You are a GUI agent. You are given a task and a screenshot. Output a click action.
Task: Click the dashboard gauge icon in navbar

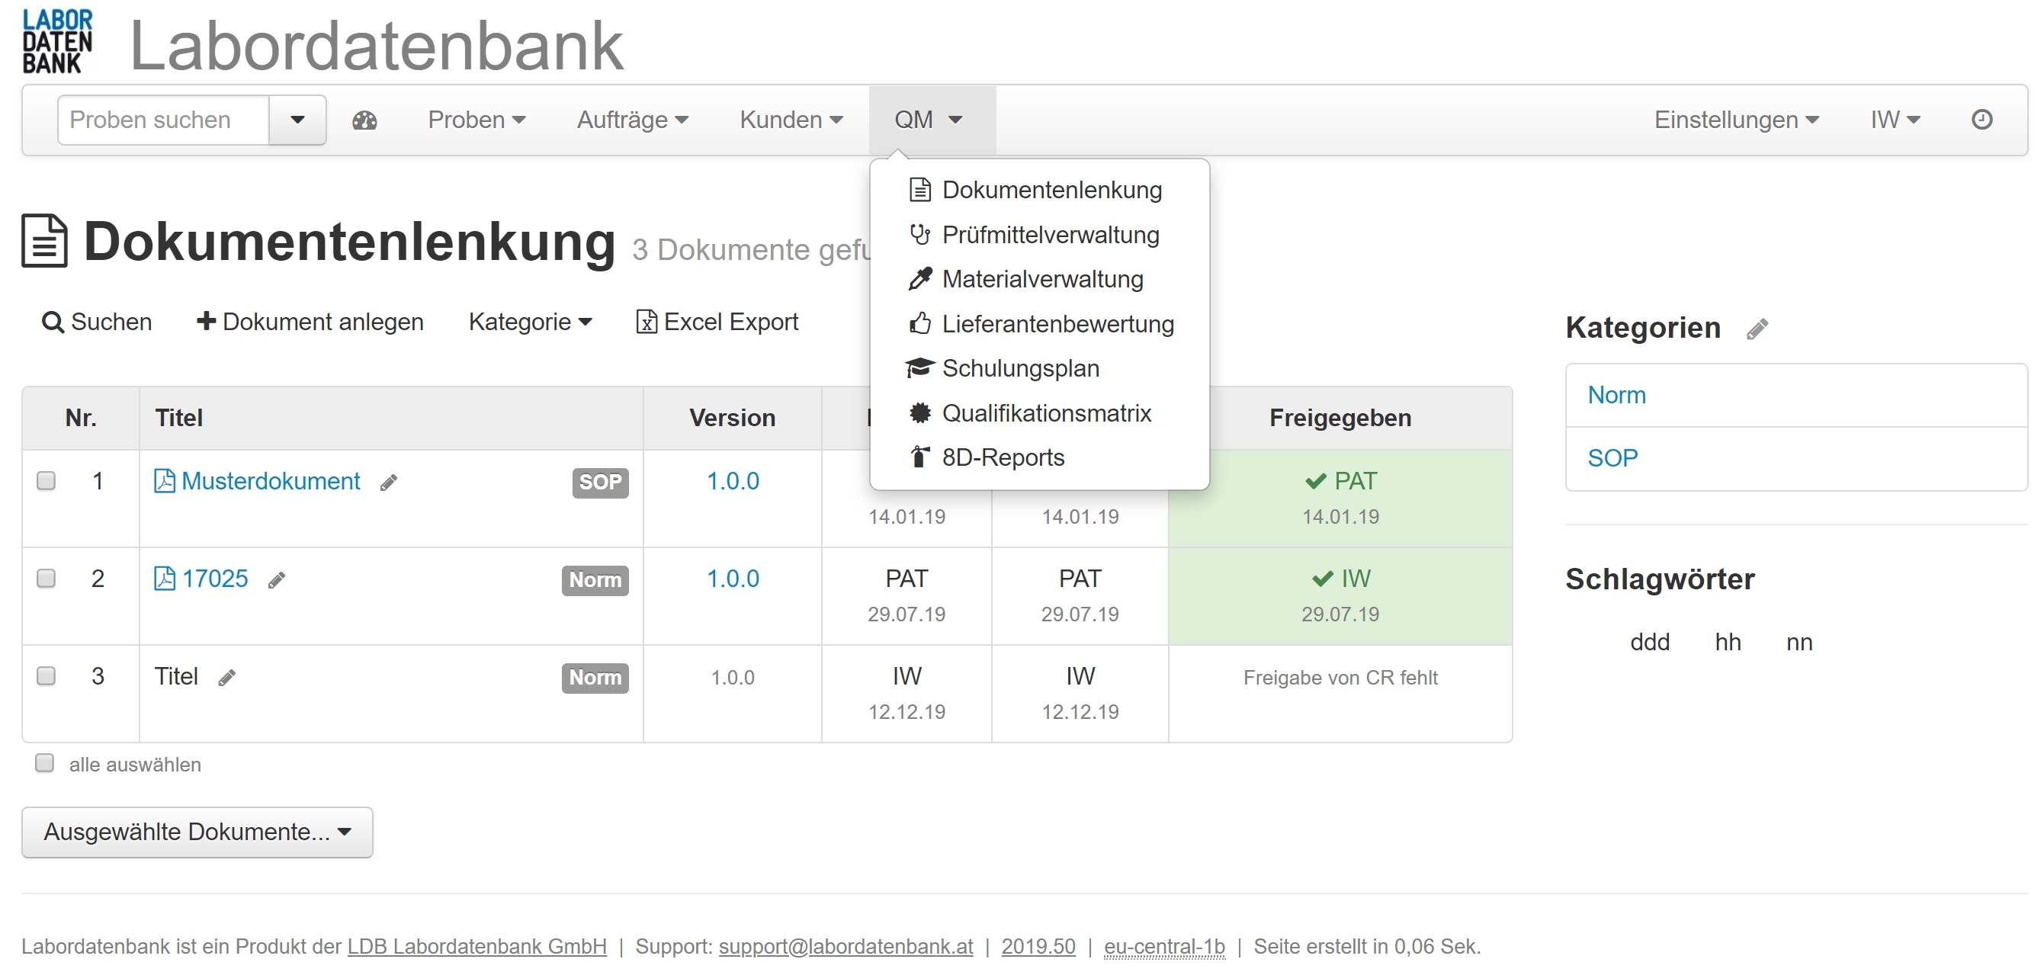pyautogui.click(x=364, y=120)
